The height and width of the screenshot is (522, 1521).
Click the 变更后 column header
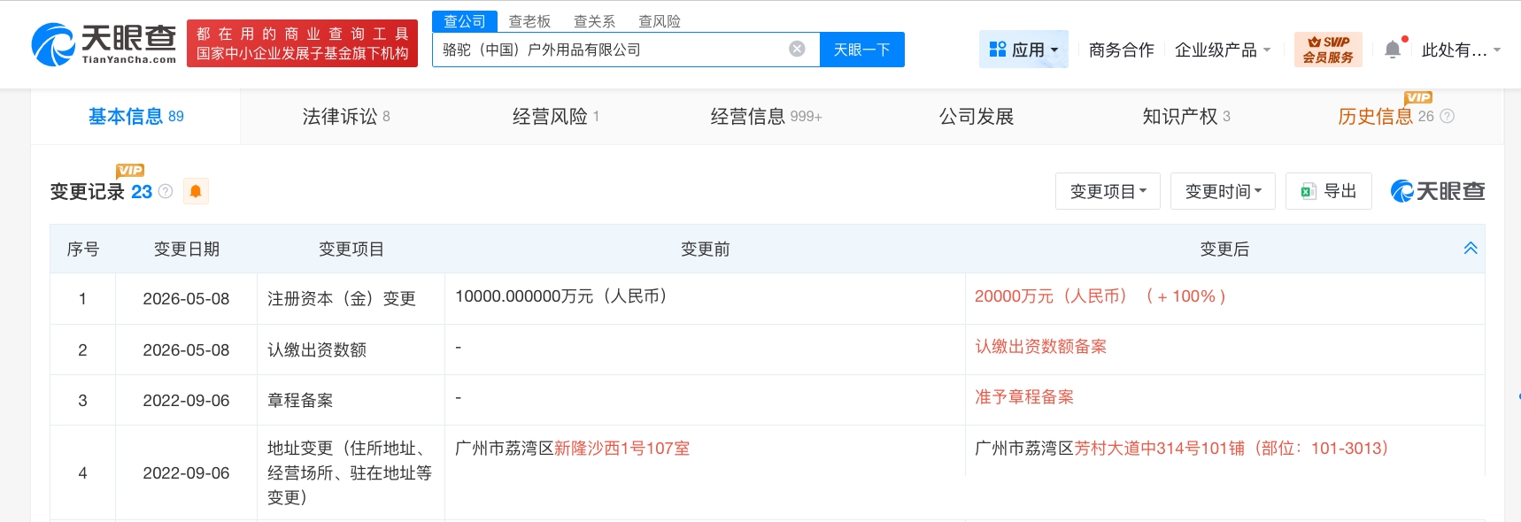point(1224,249)
